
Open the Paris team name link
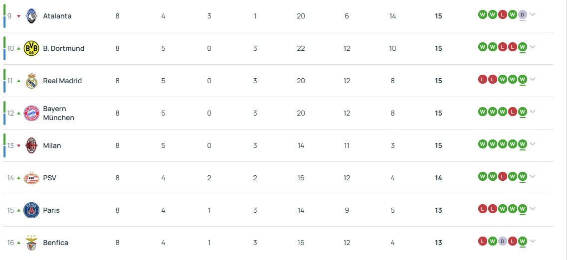51,210
